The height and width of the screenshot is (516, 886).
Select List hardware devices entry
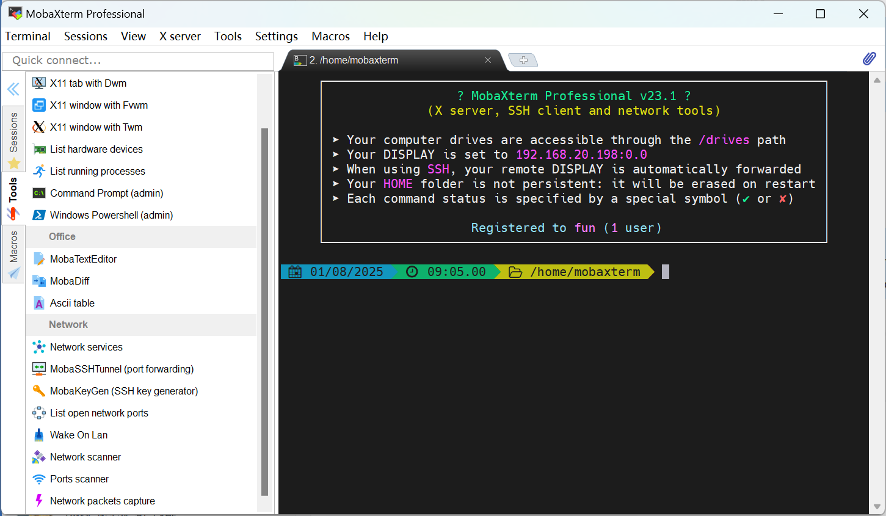pyautogui.click(x=96, y=149)
